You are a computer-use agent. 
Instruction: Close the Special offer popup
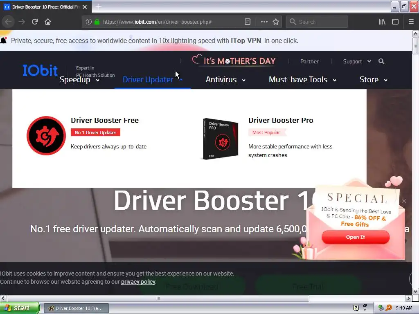(404, 201)
